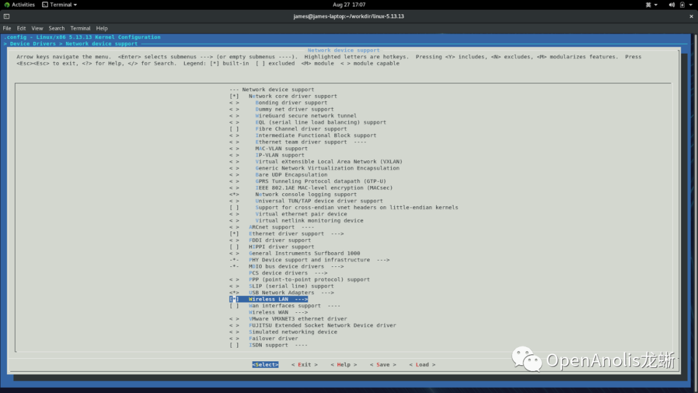The width and height of the screenshot is (698, 393).
Task: Open the View menu
Action: [x=37, y=28]
